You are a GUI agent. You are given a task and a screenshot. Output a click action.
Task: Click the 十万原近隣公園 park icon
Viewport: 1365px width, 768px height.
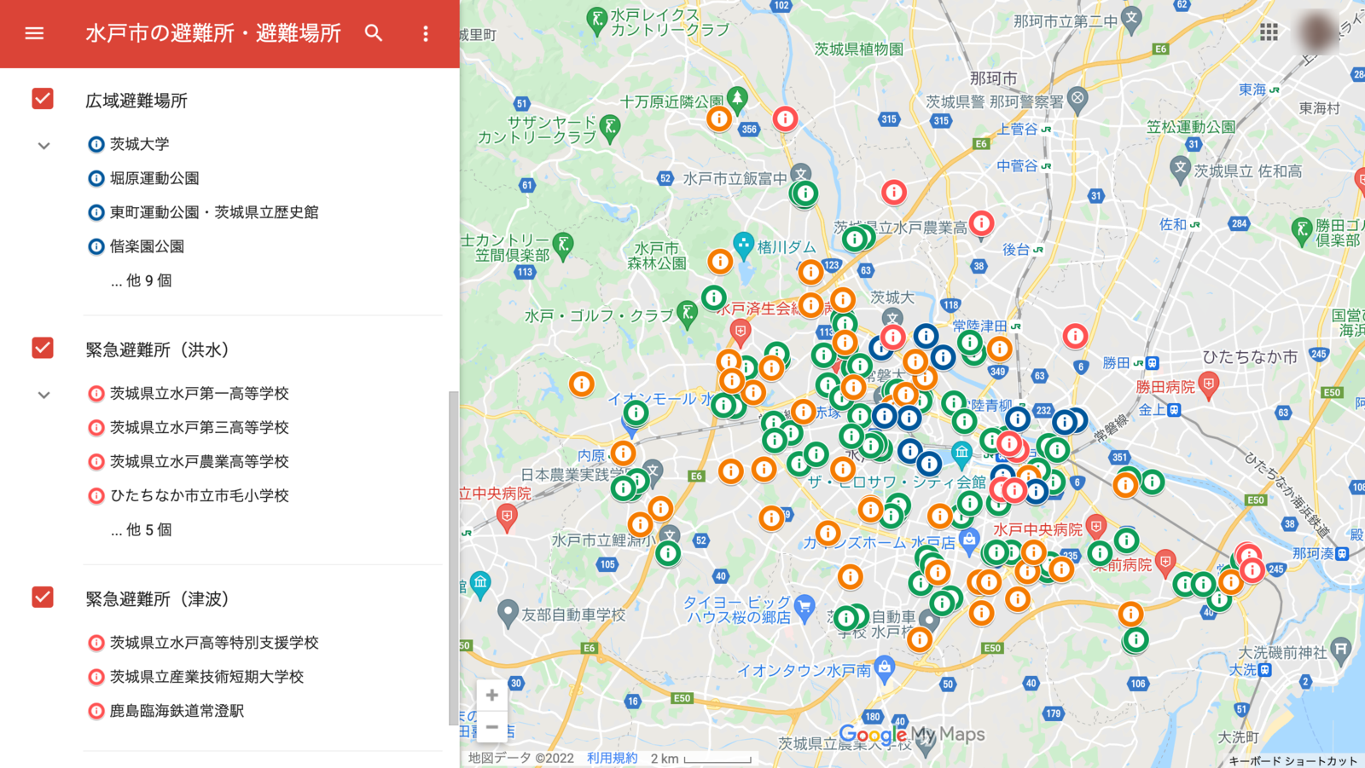(738, 98)
